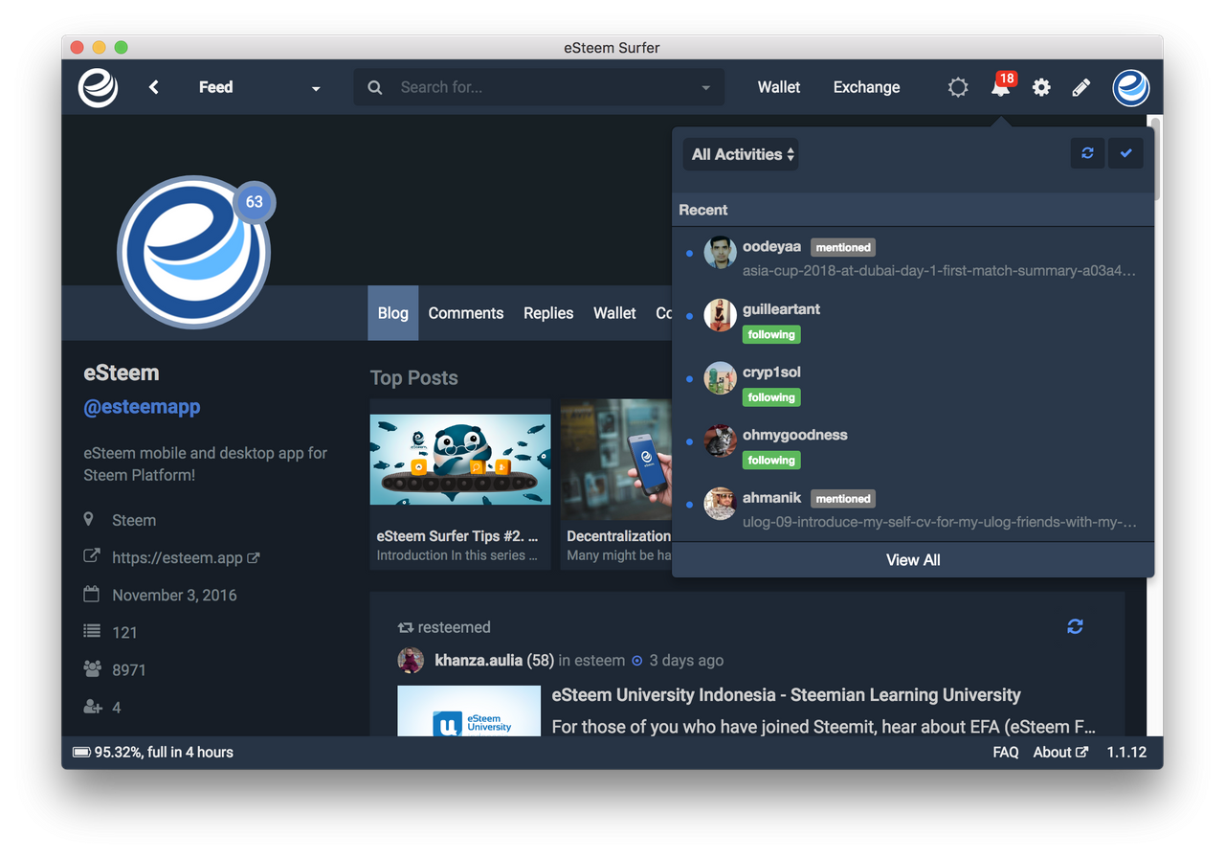Image resolution: width=1225 pixels, height=858 pixels.
Task: Mark all notifications as read checkmark
Action: click(1125, 153)
